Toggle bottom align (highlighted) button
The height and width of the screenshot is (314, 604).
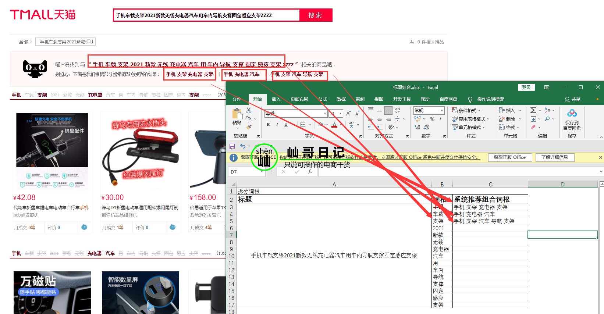pyautogui.click(x=388, y=110)
